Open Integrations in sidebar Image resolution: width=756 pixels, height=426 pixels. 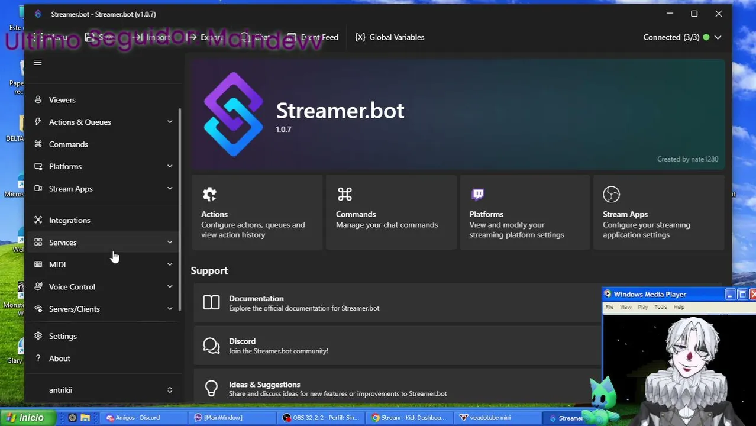click(104, 220)
